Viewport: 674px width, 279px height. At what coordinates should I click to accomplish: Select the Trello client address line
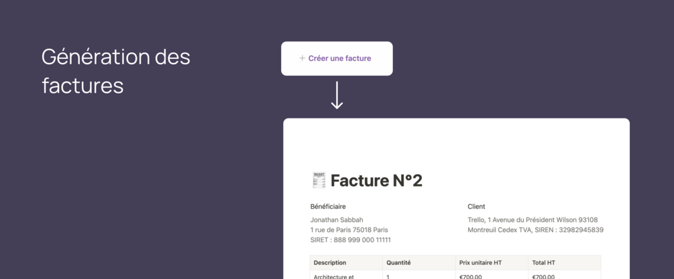(x=532, y=220)
